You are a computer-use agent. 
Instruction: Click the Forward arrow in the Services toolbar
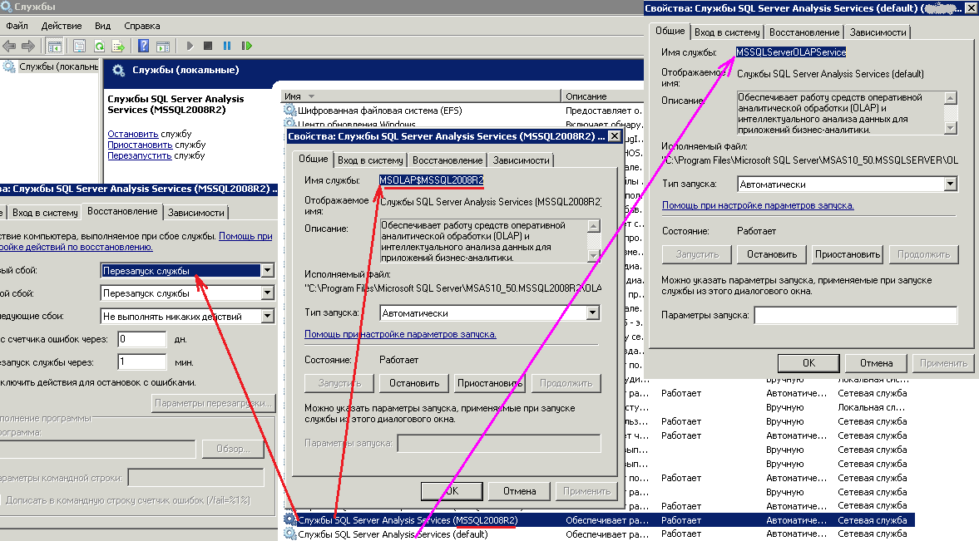[x=28, y=46]
